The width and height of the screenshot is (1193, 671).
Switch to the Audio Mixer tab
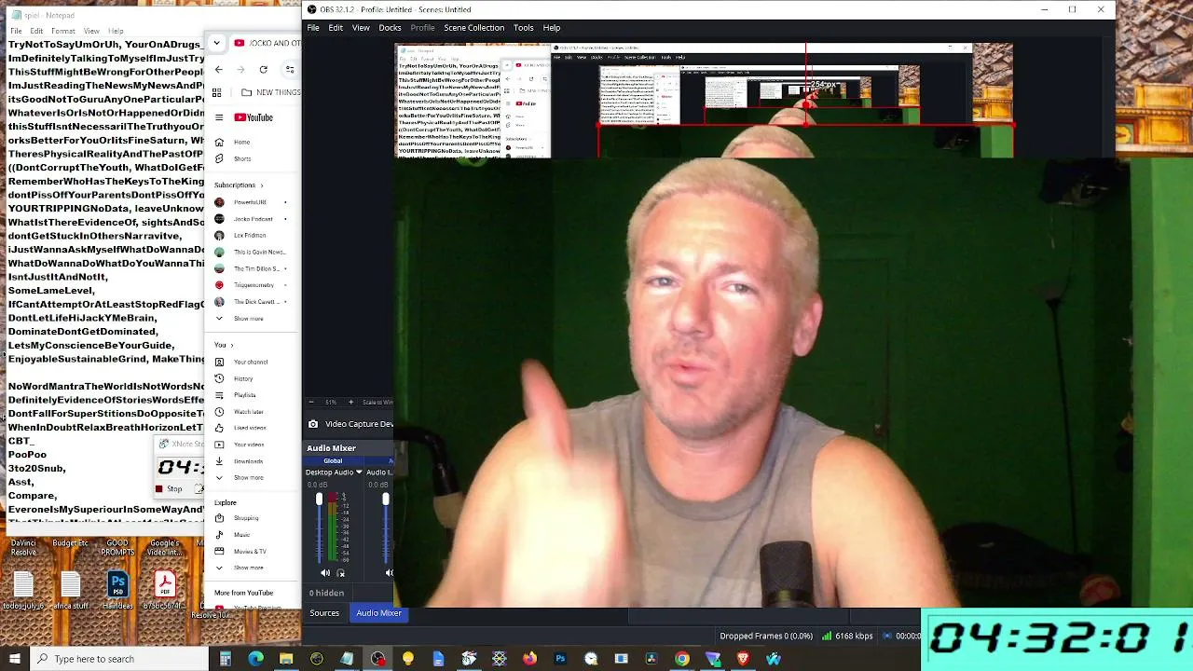378,613
